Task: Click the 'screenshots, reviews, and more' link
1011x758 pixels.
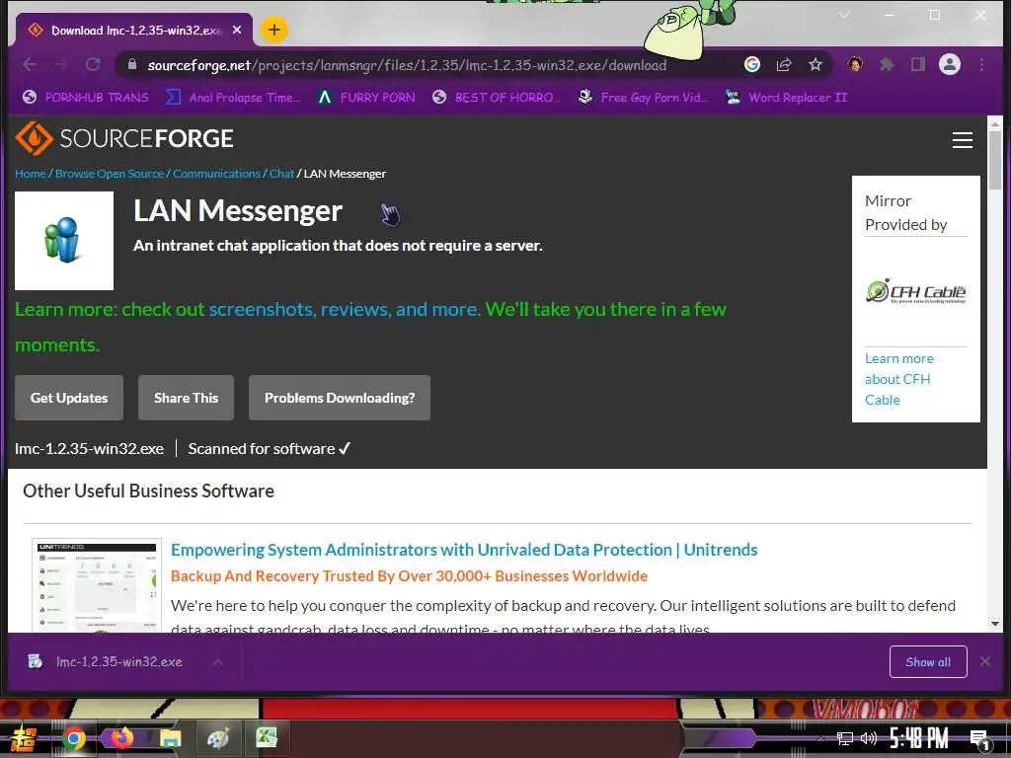Action: [345, 309]
